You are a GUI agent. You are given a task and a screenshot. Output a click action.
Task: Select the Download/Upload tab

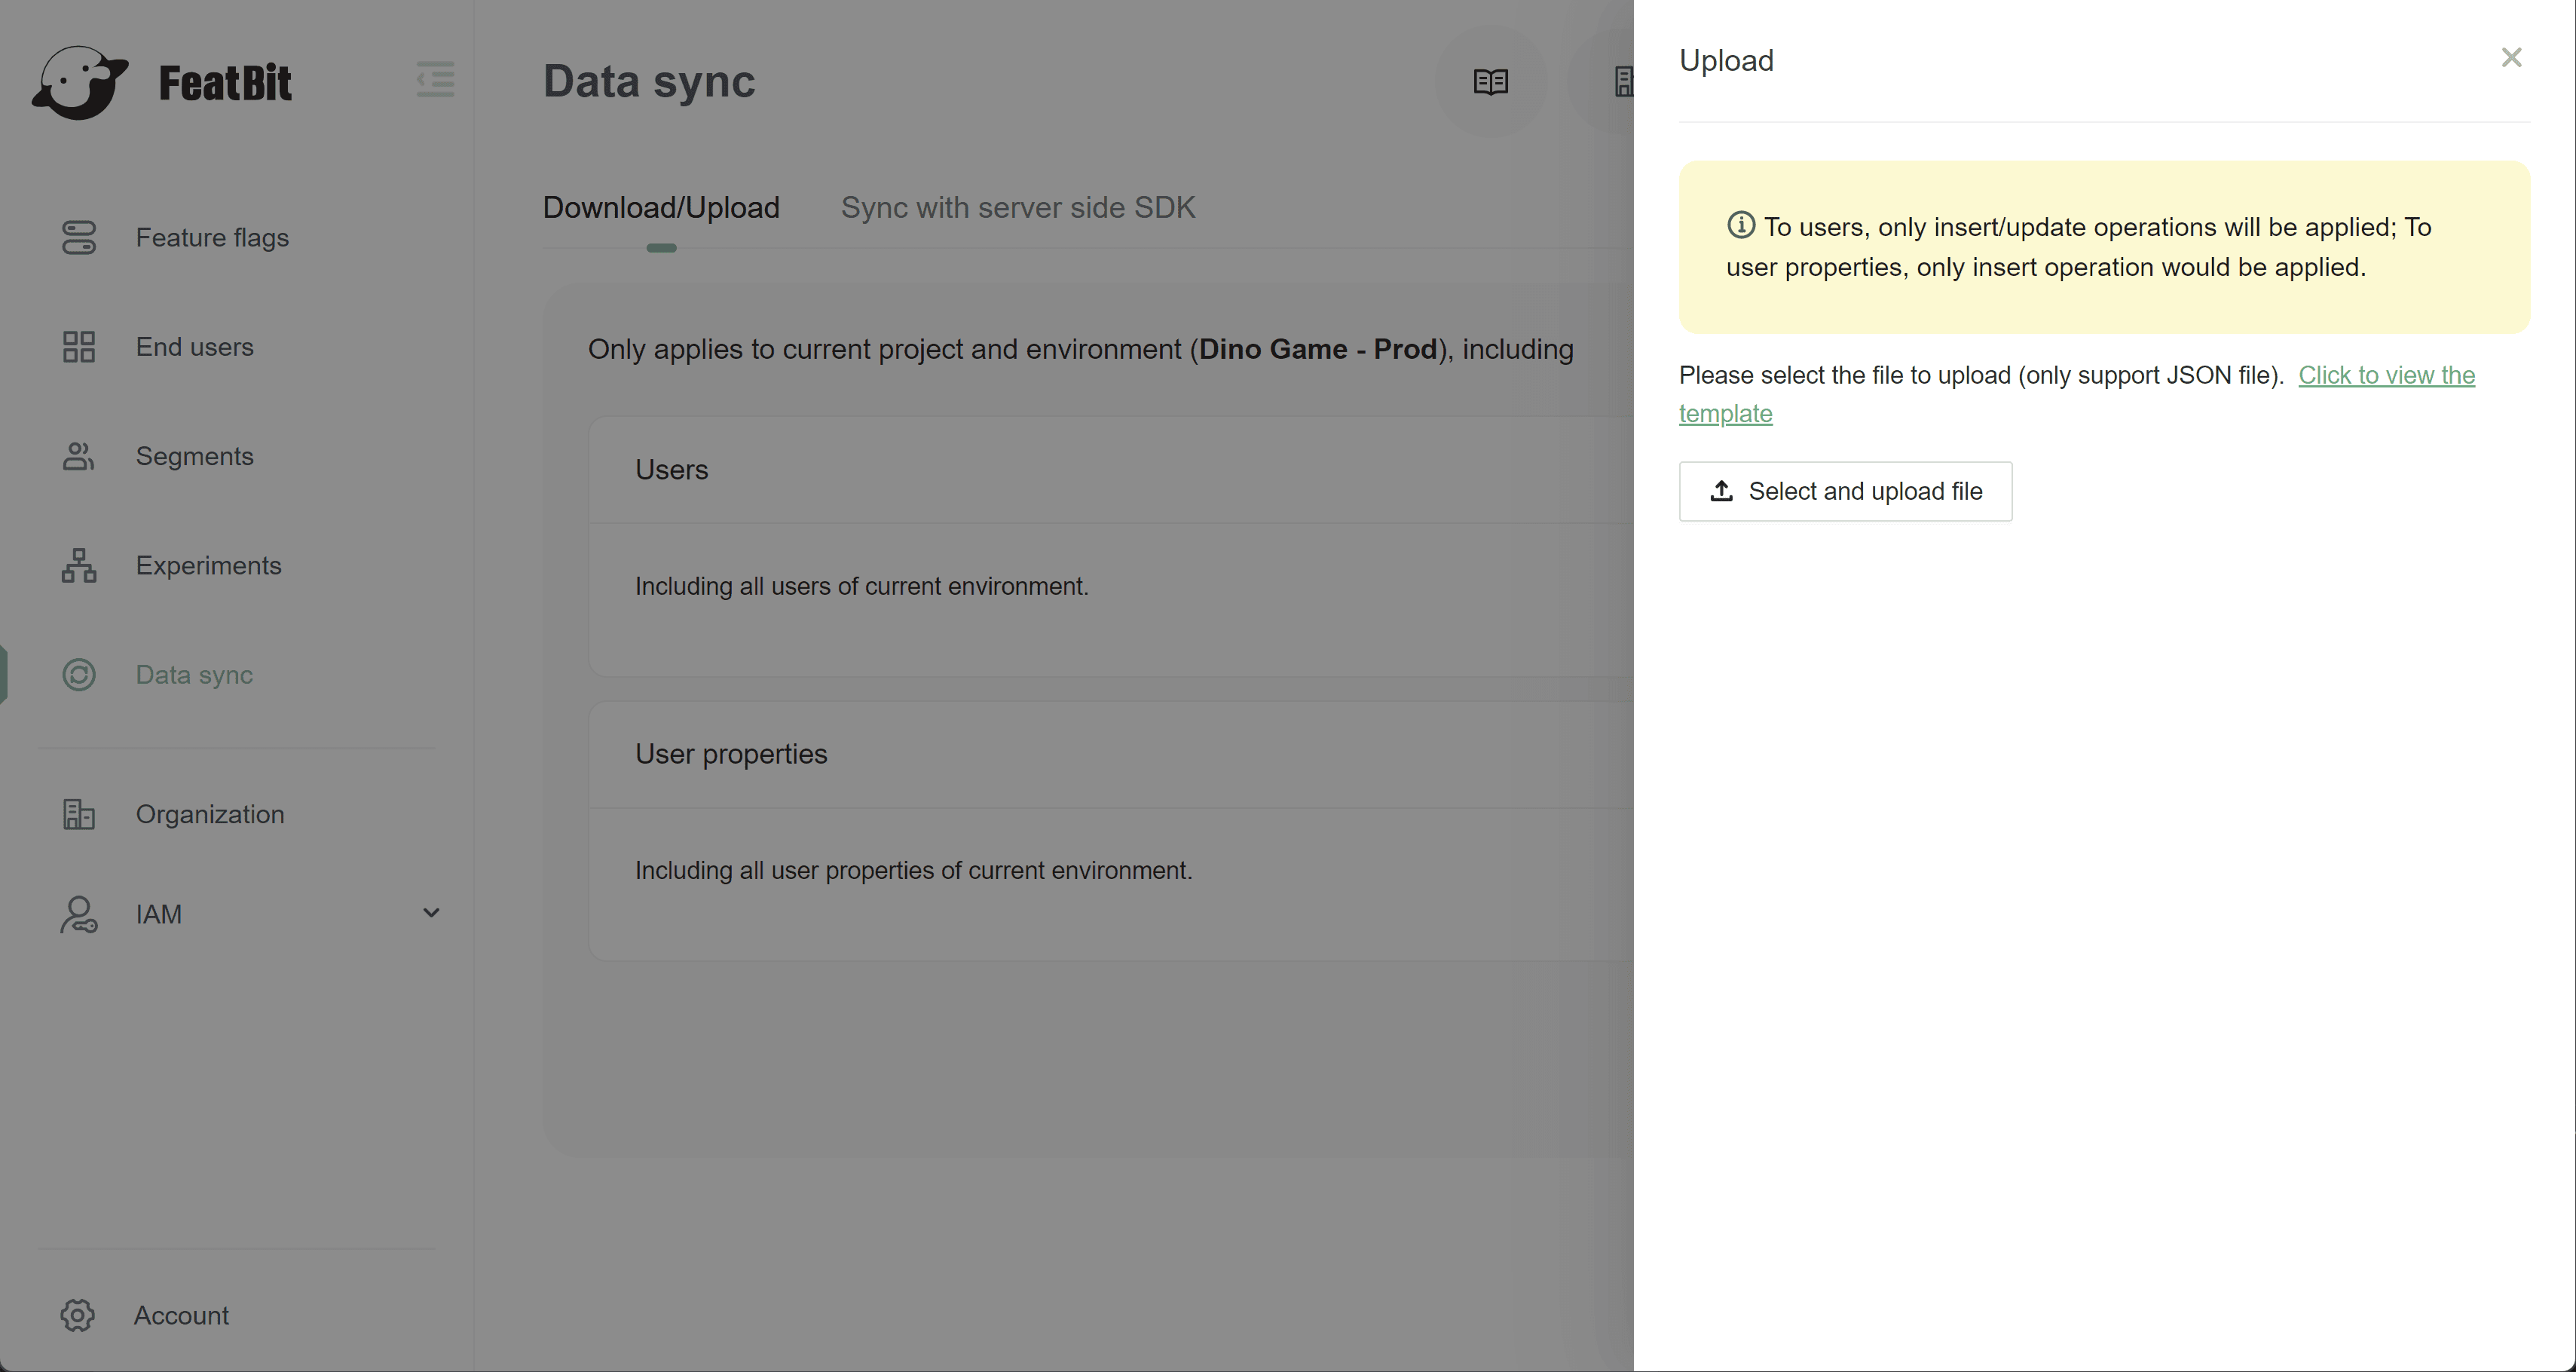(661, 207)
